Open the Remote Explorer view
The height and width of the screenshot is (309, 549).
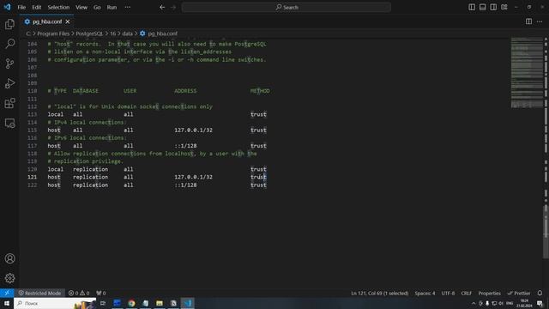(9, 124)
